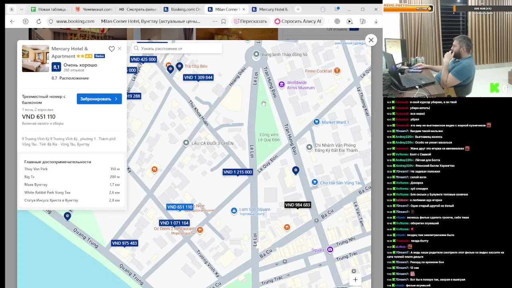
Task: Click the Worldwide Arms Museum marker icon
Action: (282, 85)
